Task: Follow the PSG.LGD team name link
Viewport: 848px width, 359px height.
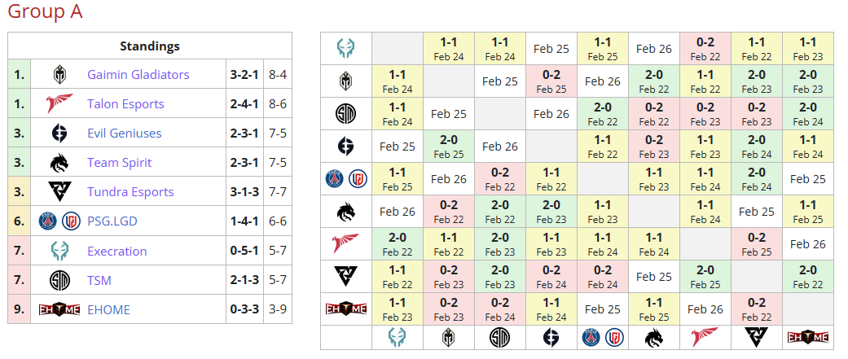Action: (111, 221)
